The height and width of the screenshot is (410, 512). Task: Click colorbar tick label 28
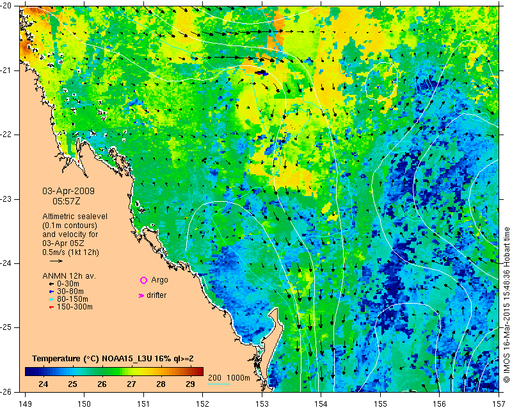pyautogui.click(x=161, y=384)
